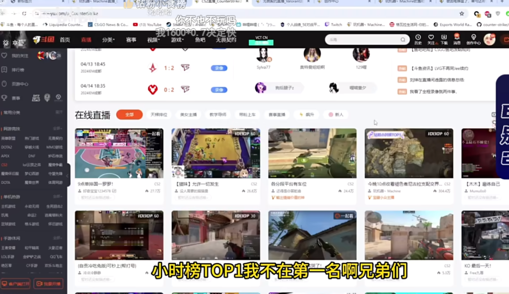
Task: Select the 全部 filter tab
Action: (130, 114)
